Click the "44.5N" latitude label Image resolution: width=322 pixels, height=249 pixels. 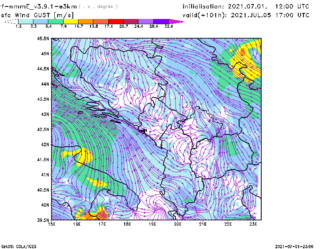pyautogui.click(x=43, y=68)
